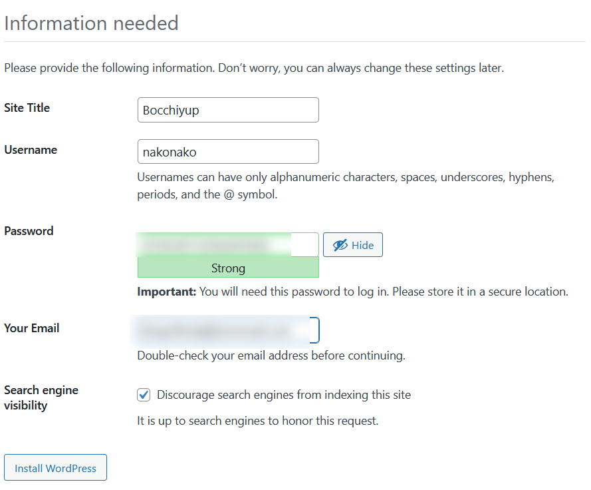Focus the Site Title field containing Bocchiyup
The image size is (591, 490).
click(228, 111)
